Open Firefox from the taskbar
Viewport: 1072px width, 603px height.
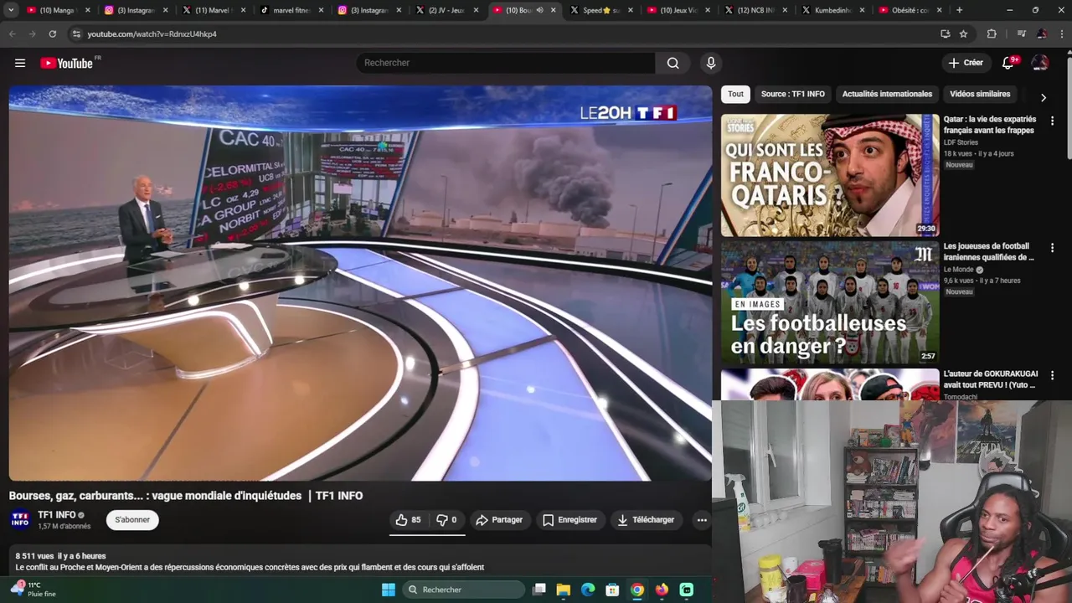pos(662,590)
